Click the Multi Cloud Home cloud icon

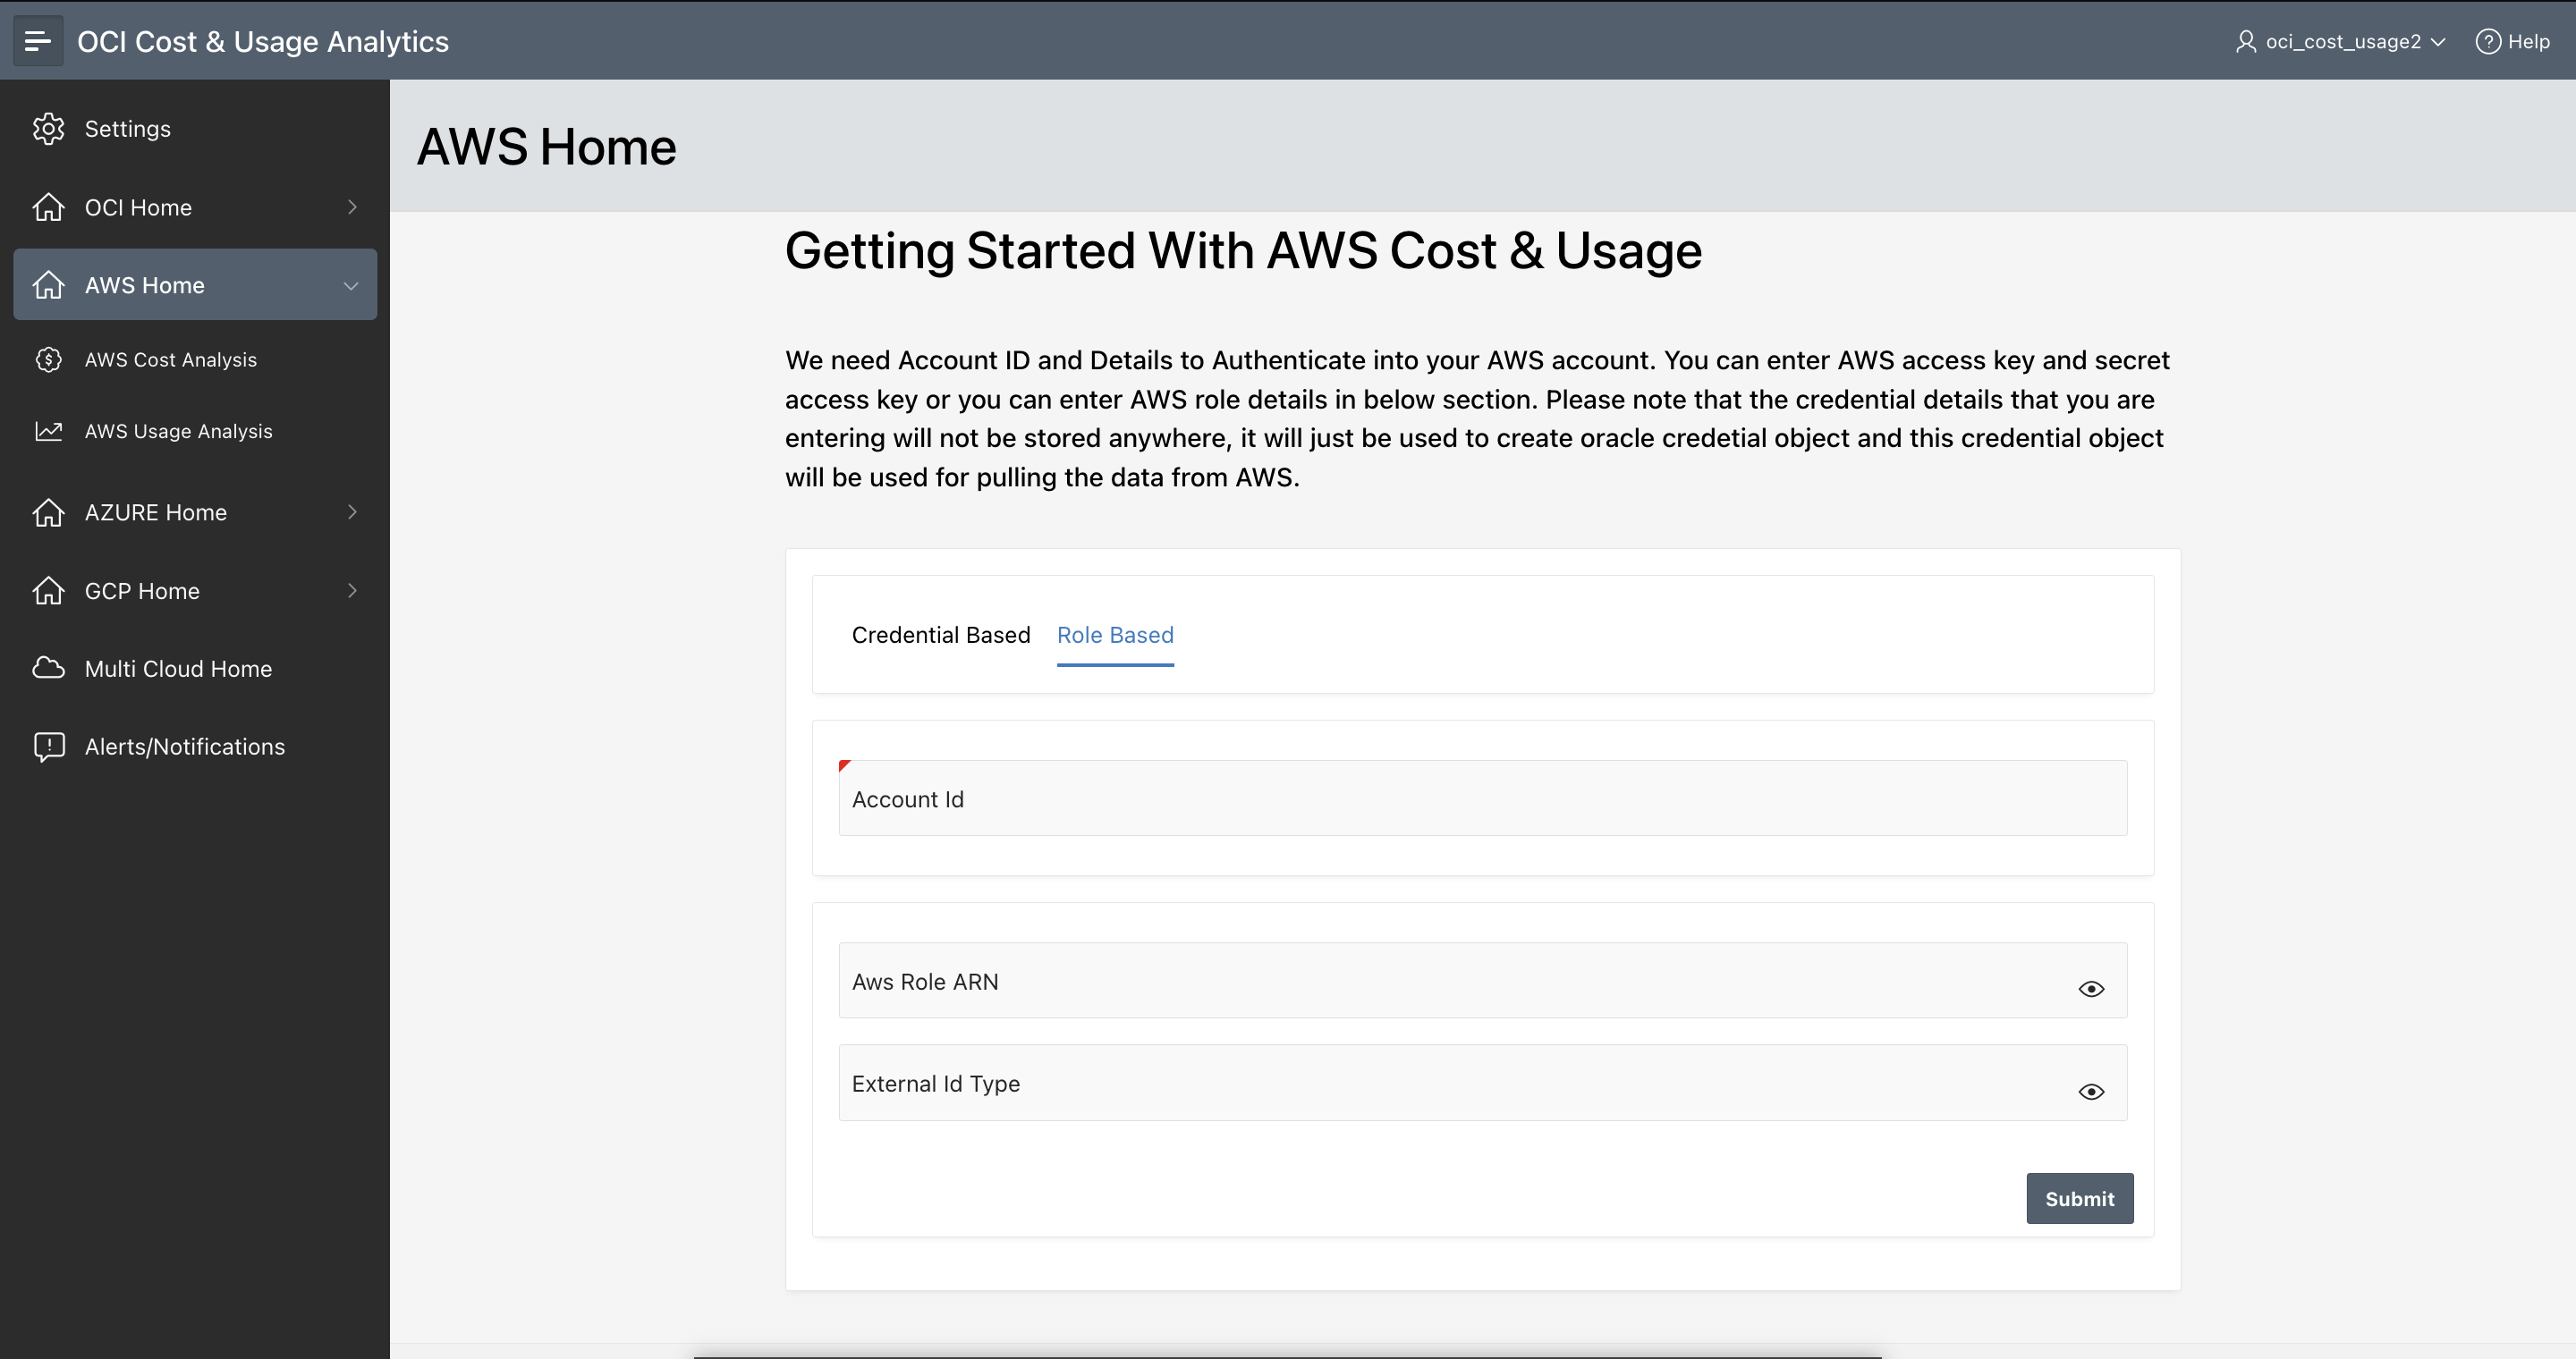tap(48, 668)
